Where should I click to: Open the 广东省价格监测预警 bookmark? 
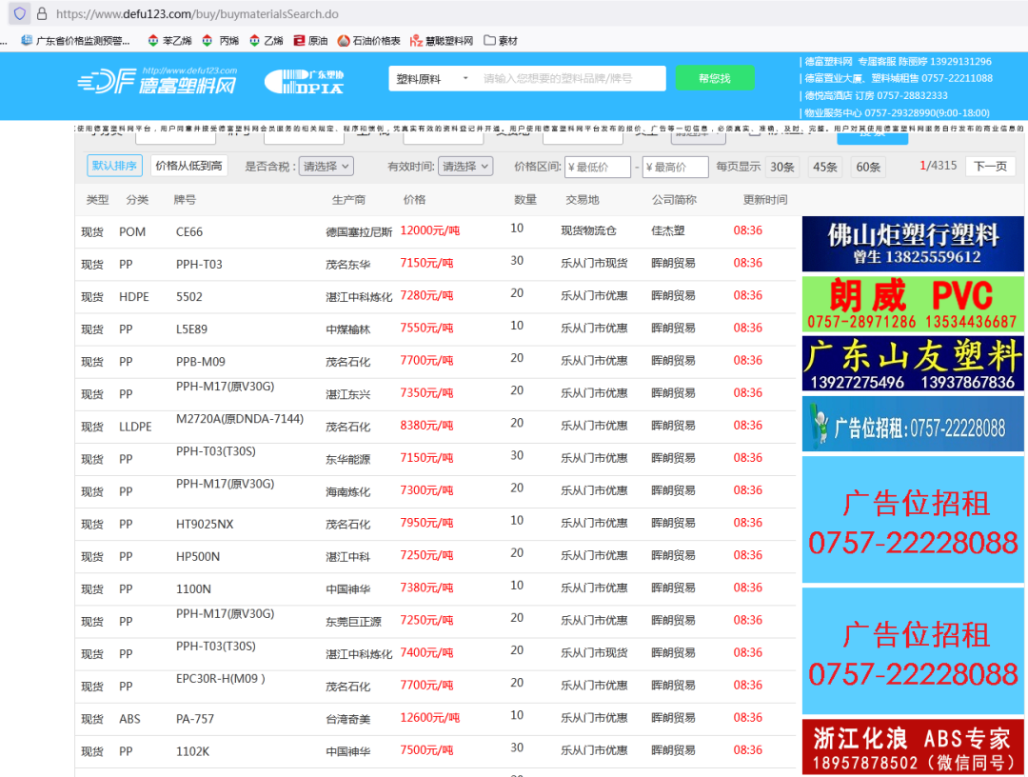tap(75, 41)
